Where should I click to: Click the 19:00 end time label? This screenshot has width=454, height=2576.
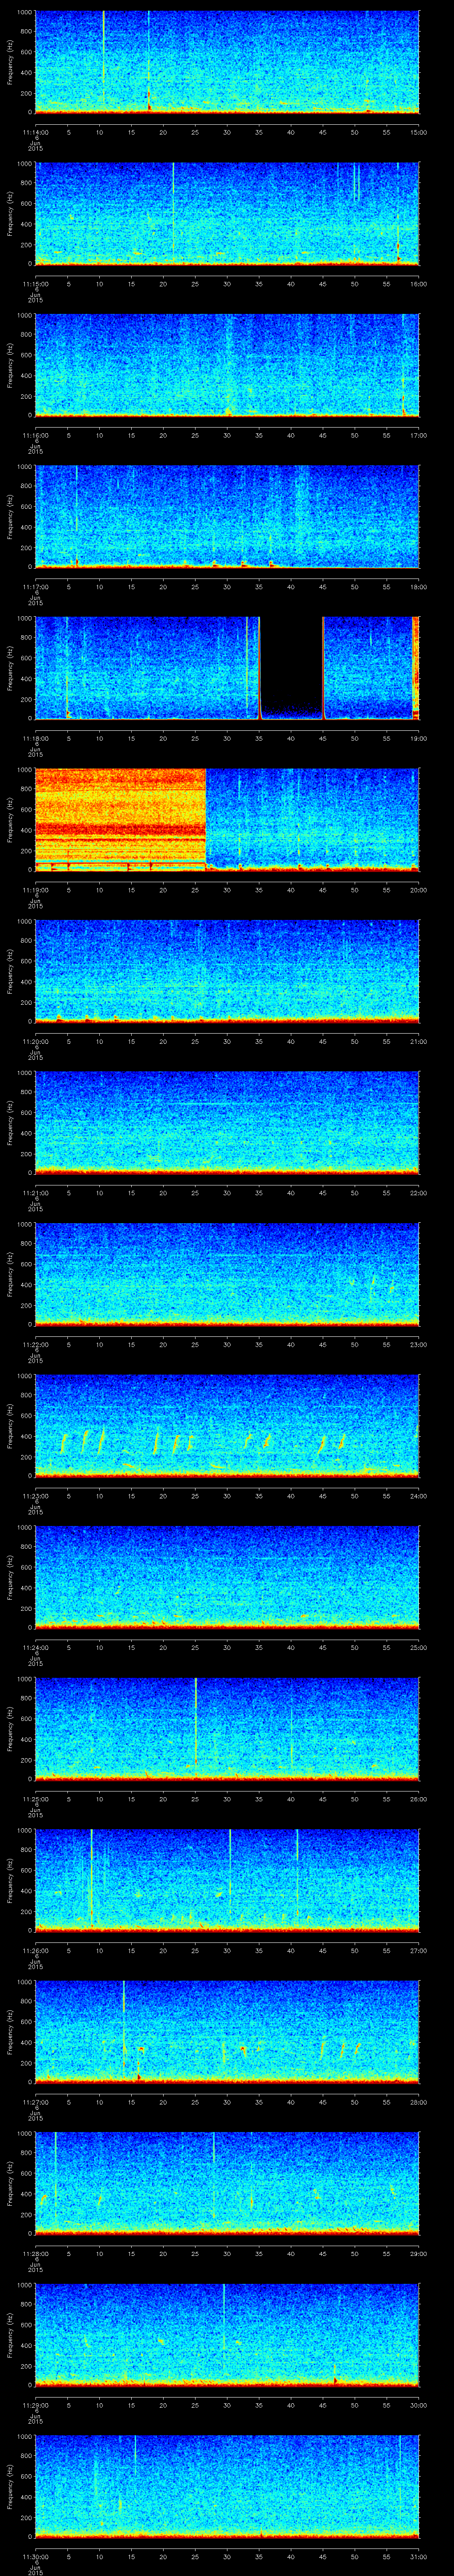point(418,738)
